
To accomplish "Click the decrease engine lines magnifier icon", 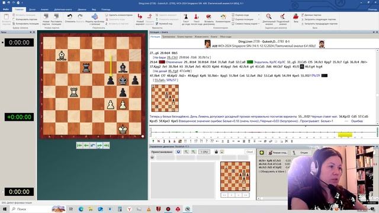I will [186, 152].
